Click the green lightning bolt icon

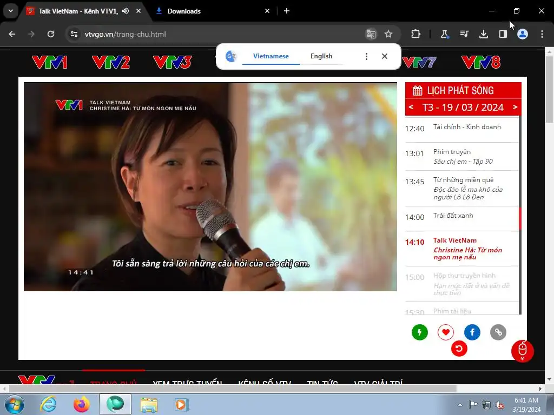(x=420, y=332)
